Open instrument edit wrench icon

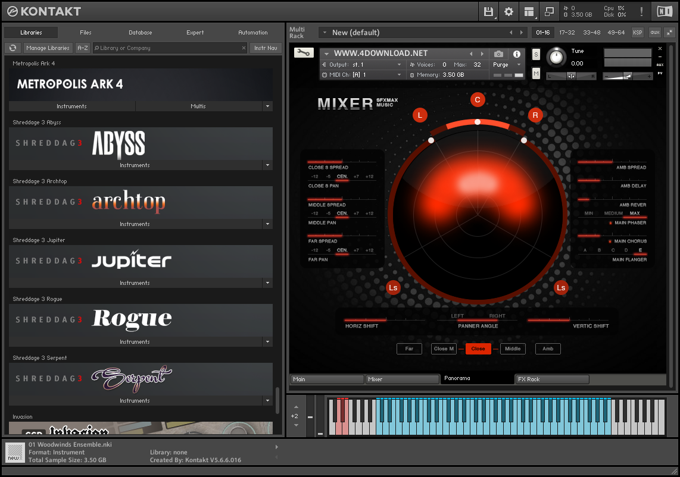coord(304,53)
